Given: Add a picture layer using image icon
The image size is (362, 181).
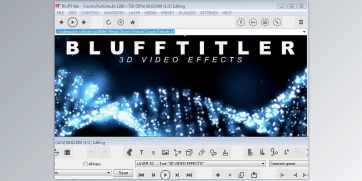Looking at the screenshot, I should 165,152.
